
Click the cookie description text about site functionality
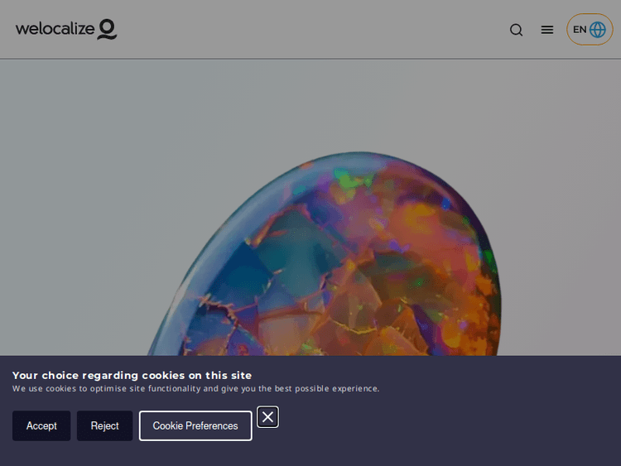point(195,389)
